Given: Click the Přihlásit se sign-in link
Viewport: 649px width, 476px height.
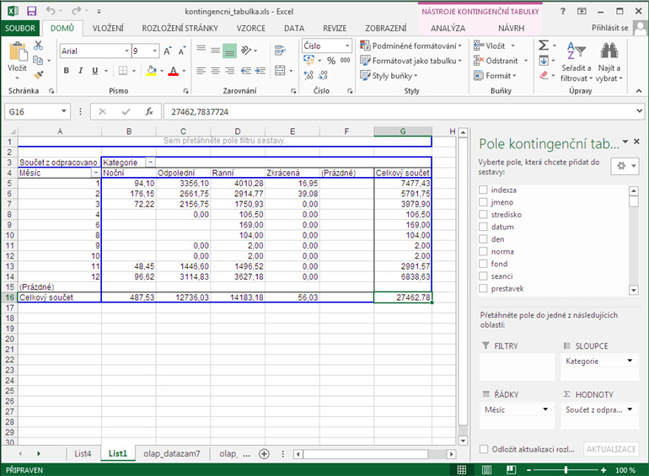Looking at the screenshot, I should click(609, 28).
